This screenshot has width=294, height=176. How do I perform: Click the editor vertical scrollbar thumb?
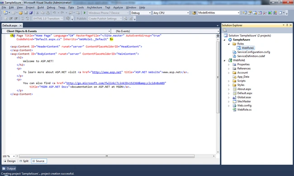(x=218, y=77)
